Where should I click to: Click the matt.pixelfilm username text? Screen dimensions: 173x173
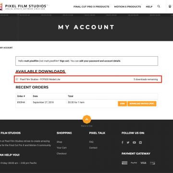click(x=31, y=61)
